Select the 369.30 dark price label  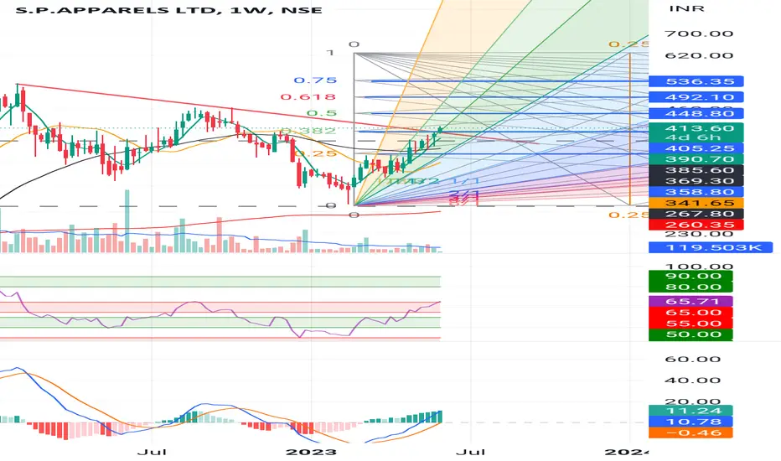click(x=696, y=181)
